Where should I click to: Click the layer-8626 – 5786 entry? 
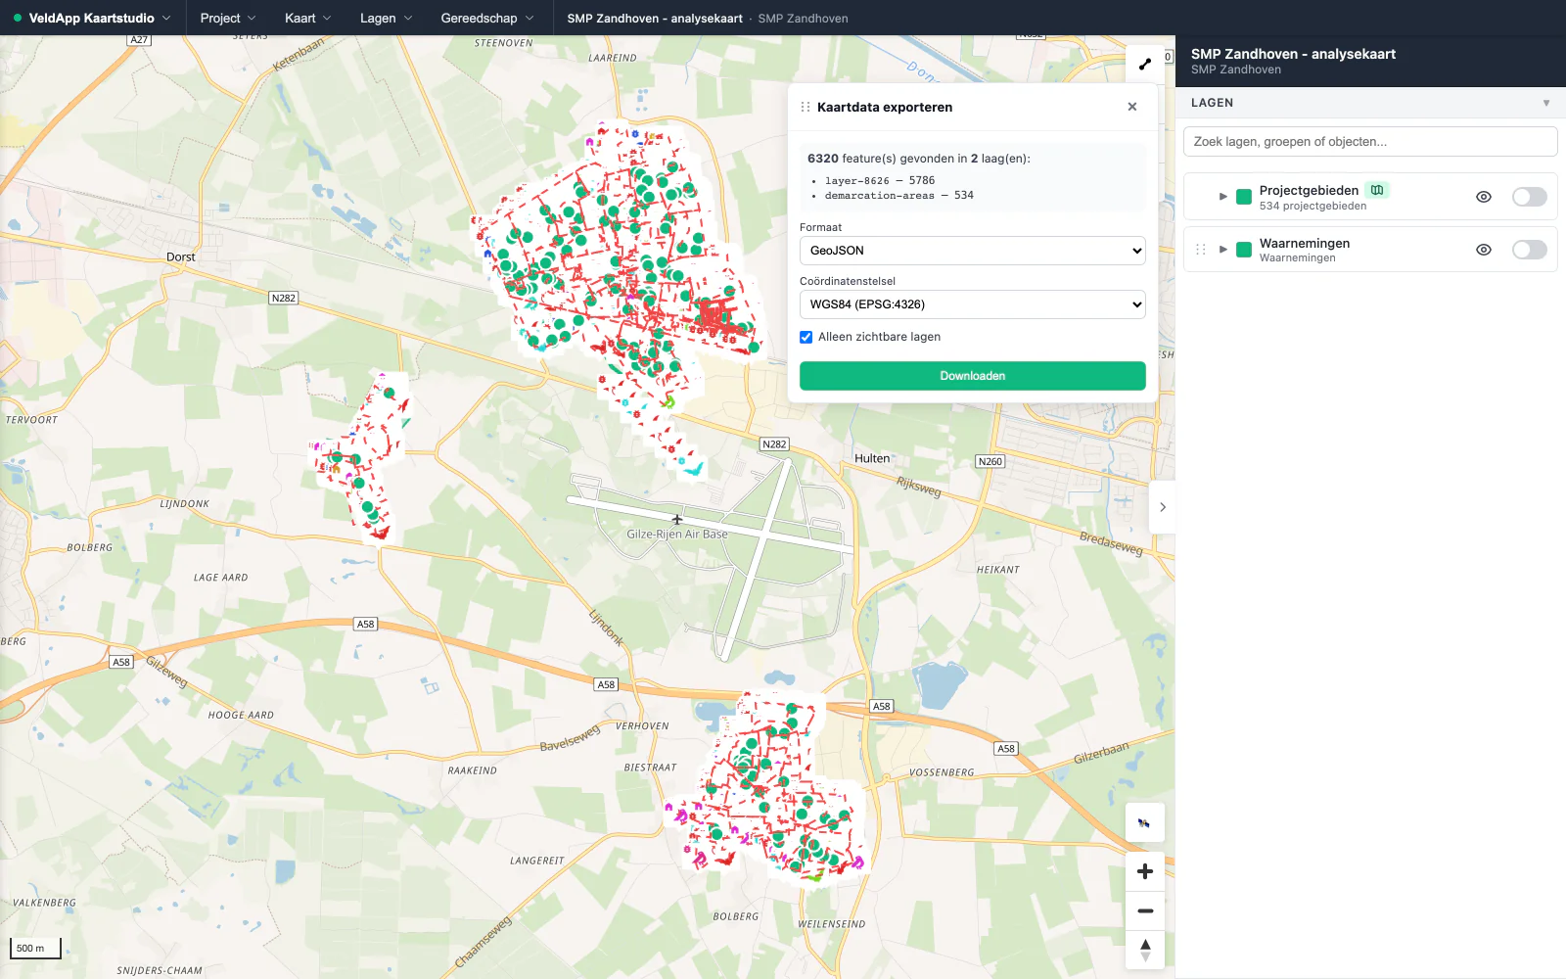[880, 181]
